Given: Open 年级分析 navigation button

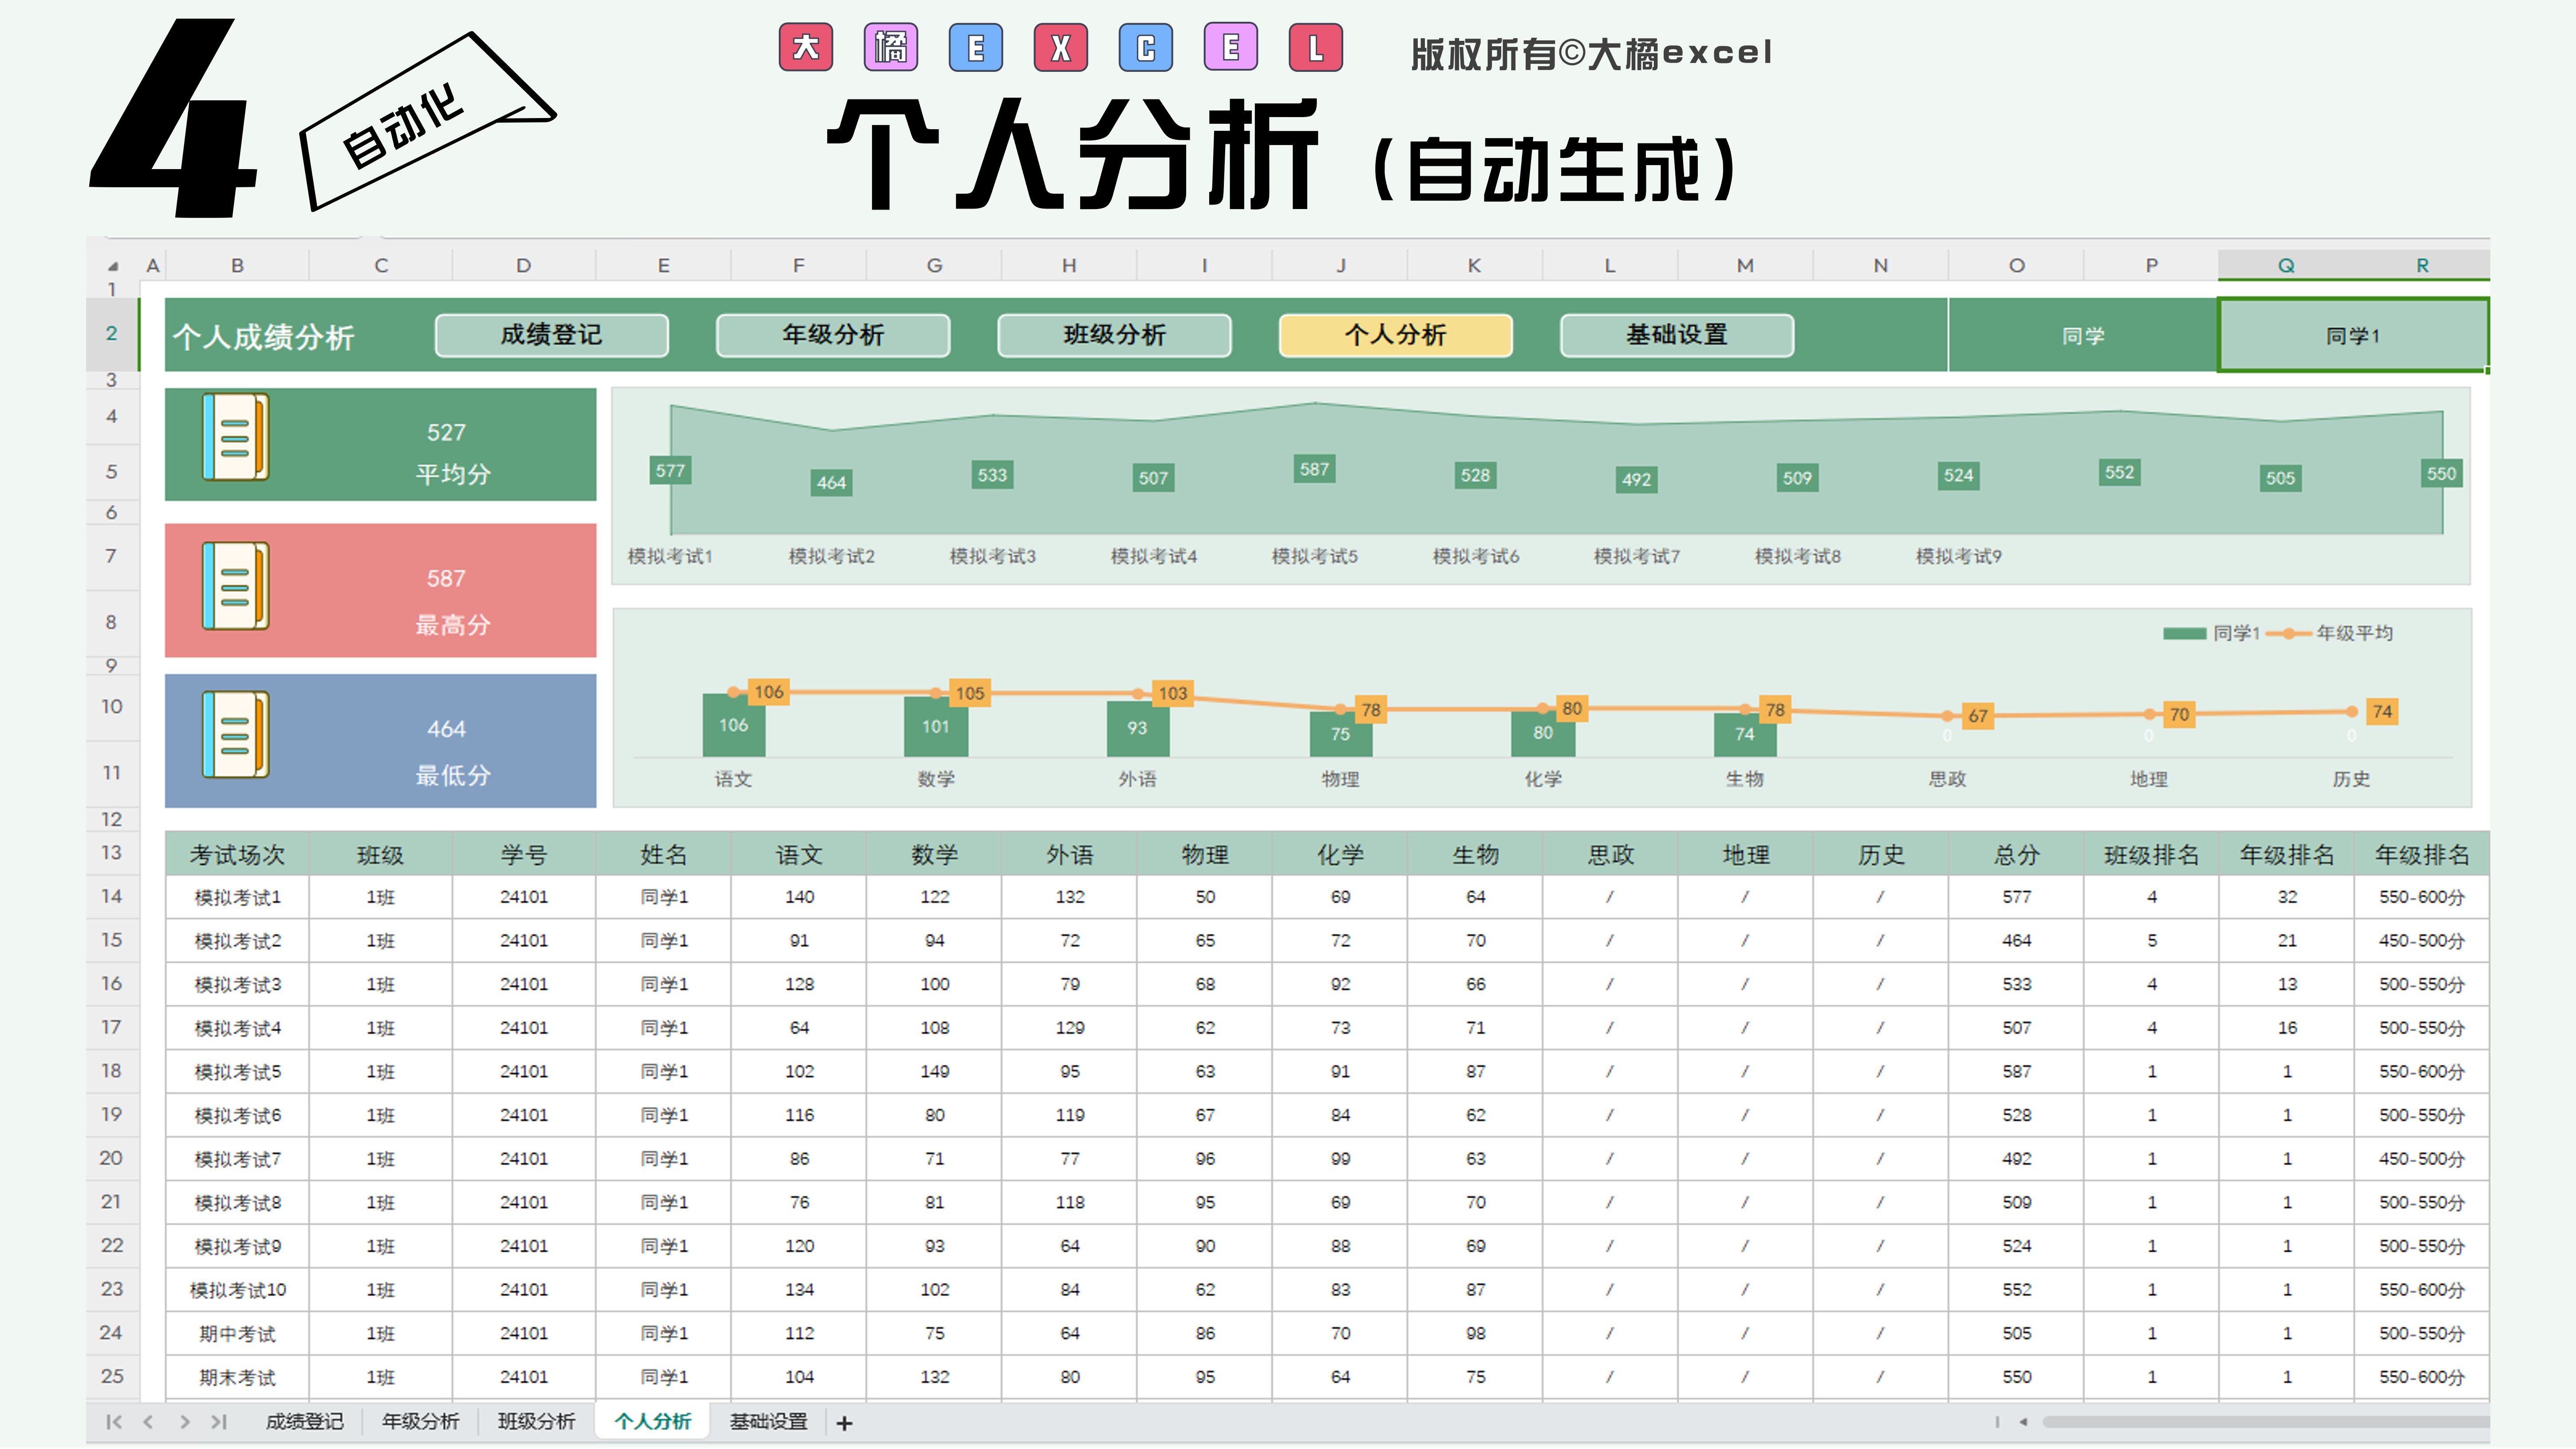Looking at the screenshot, I should (832, 335).
